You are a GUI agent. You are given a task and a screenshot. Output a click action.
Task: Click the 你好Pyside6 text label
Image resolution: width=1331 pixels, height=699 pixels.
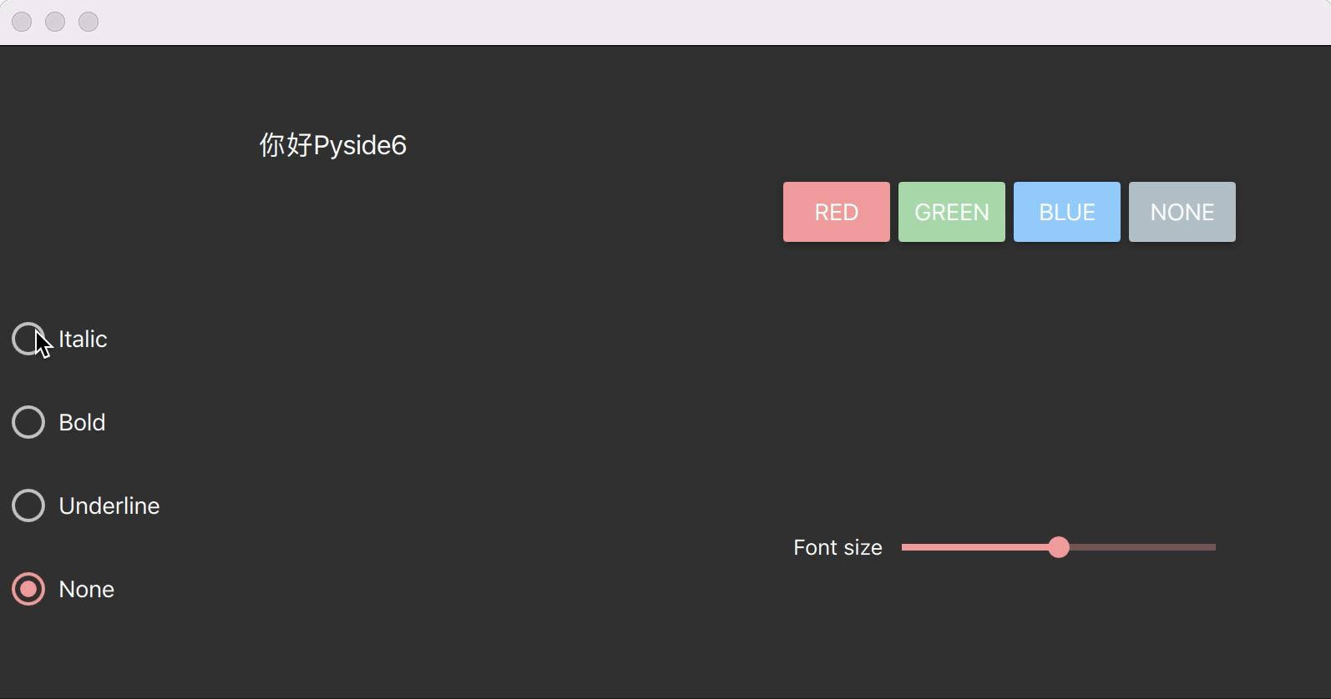tap(332, 144)
